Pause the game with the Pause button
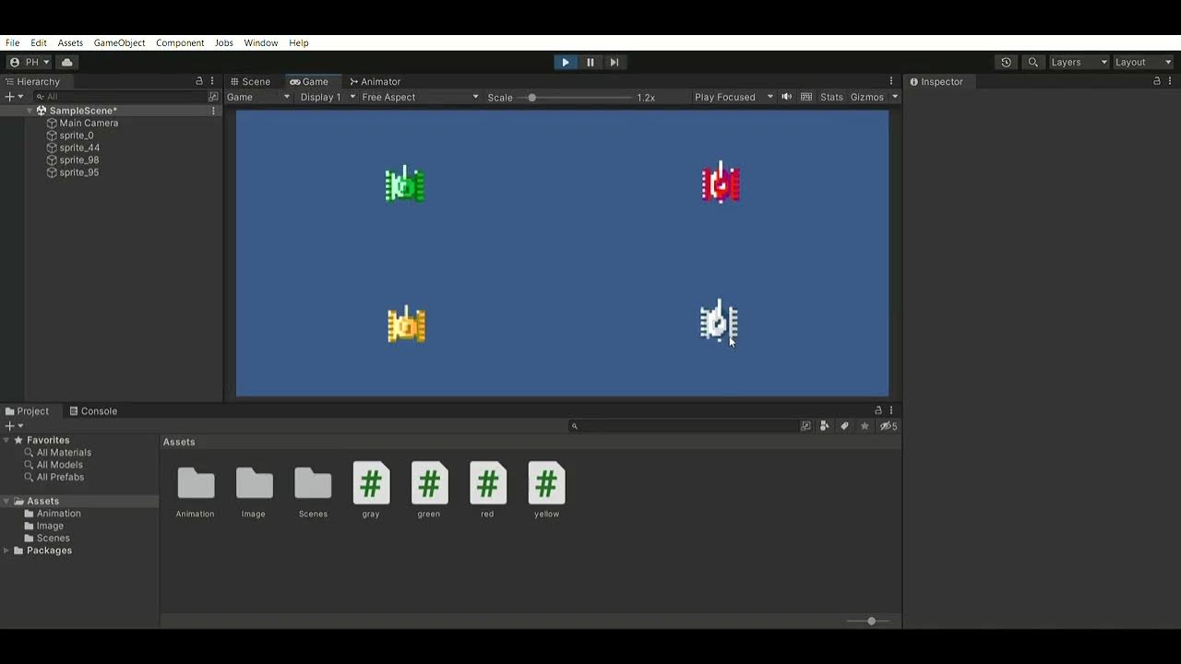This screenshot has height=664, width=1181. coord(590,62)
